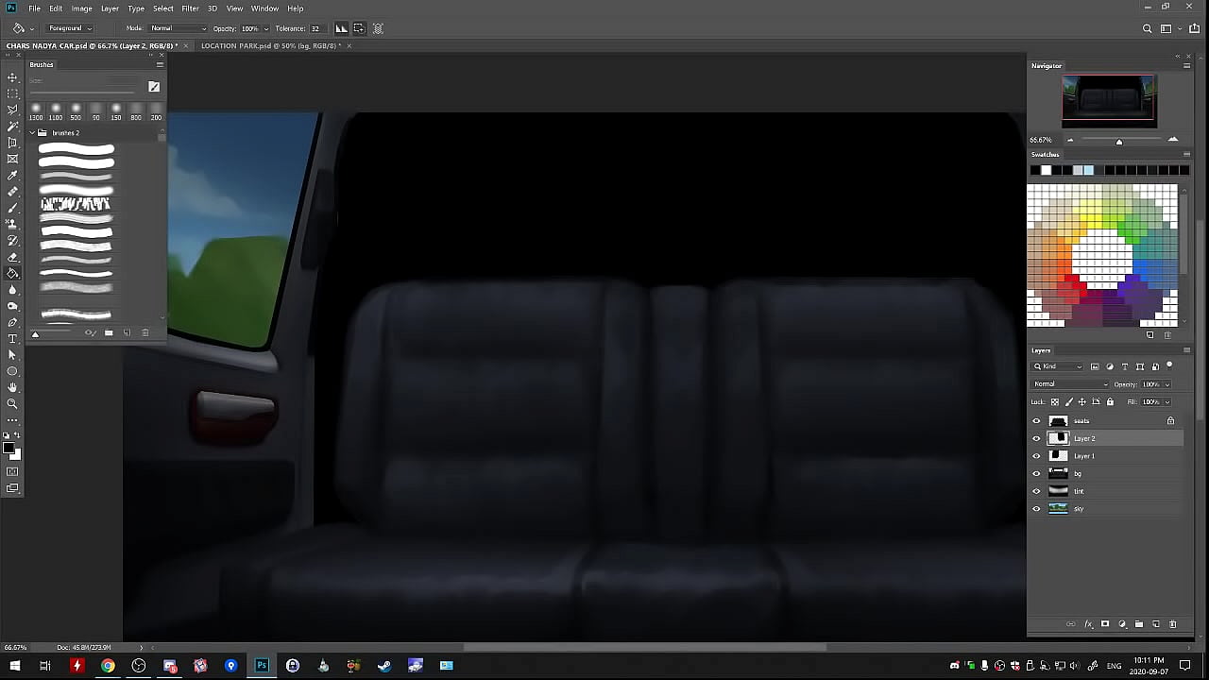Select the Horizontal Type tool
The height and width of the screenshot is (680, 1209).
point(12,338)
